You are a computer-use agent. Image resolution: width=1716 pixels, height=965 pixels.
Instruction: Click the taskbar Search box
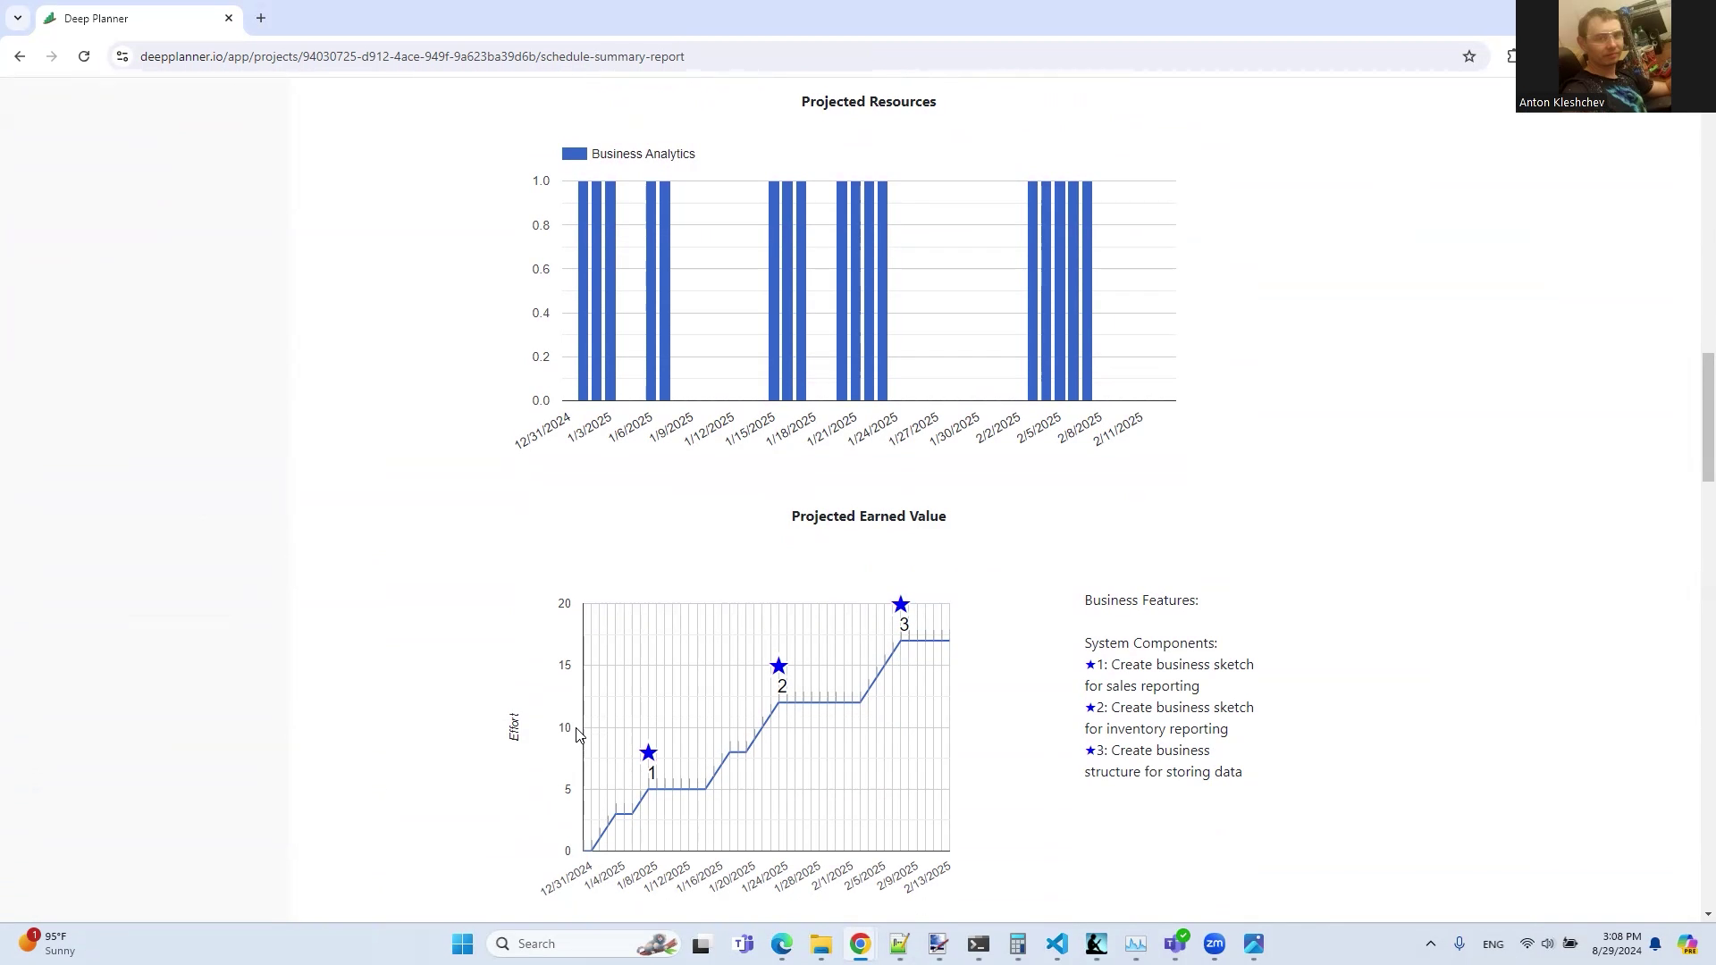click(585, 944)
